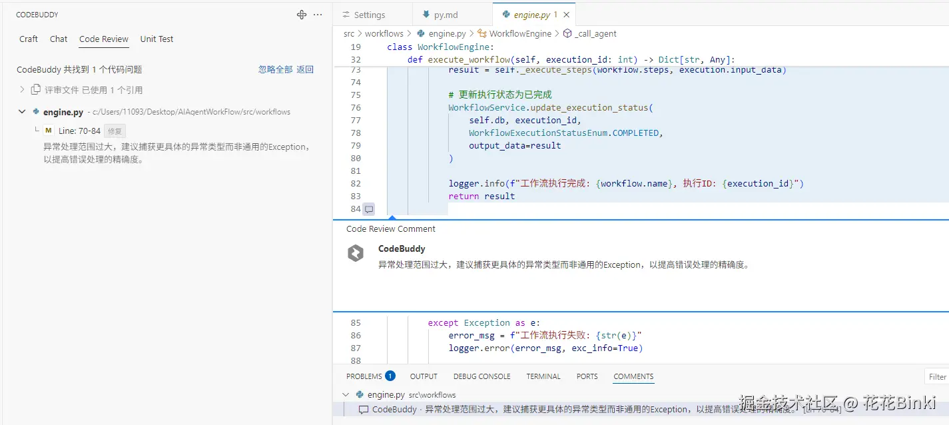Click the Python icon in Comments panel engine.py row

pos(360,394)
